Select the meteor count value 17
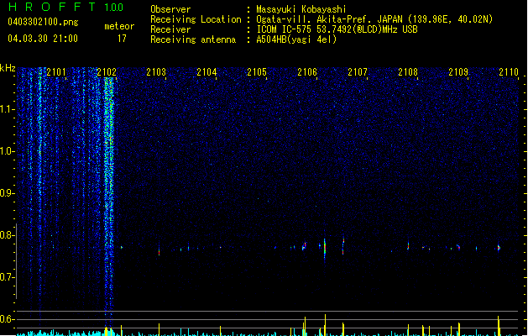528x336 pixels. point(122,39)
